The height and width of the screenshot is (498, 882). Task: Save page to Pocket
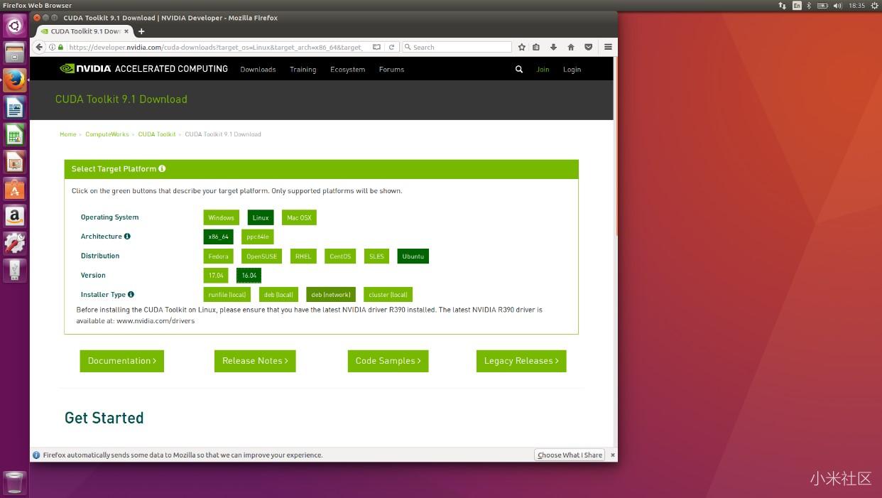point(588,48)
